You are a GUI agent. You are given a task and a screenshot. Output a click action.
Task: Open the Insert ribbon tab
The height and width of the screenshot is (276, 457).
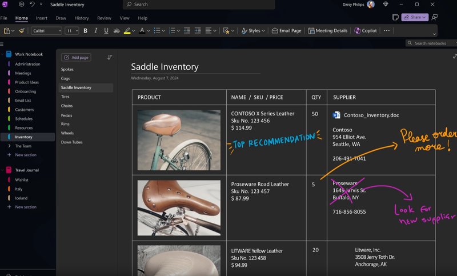click(42, 18)
